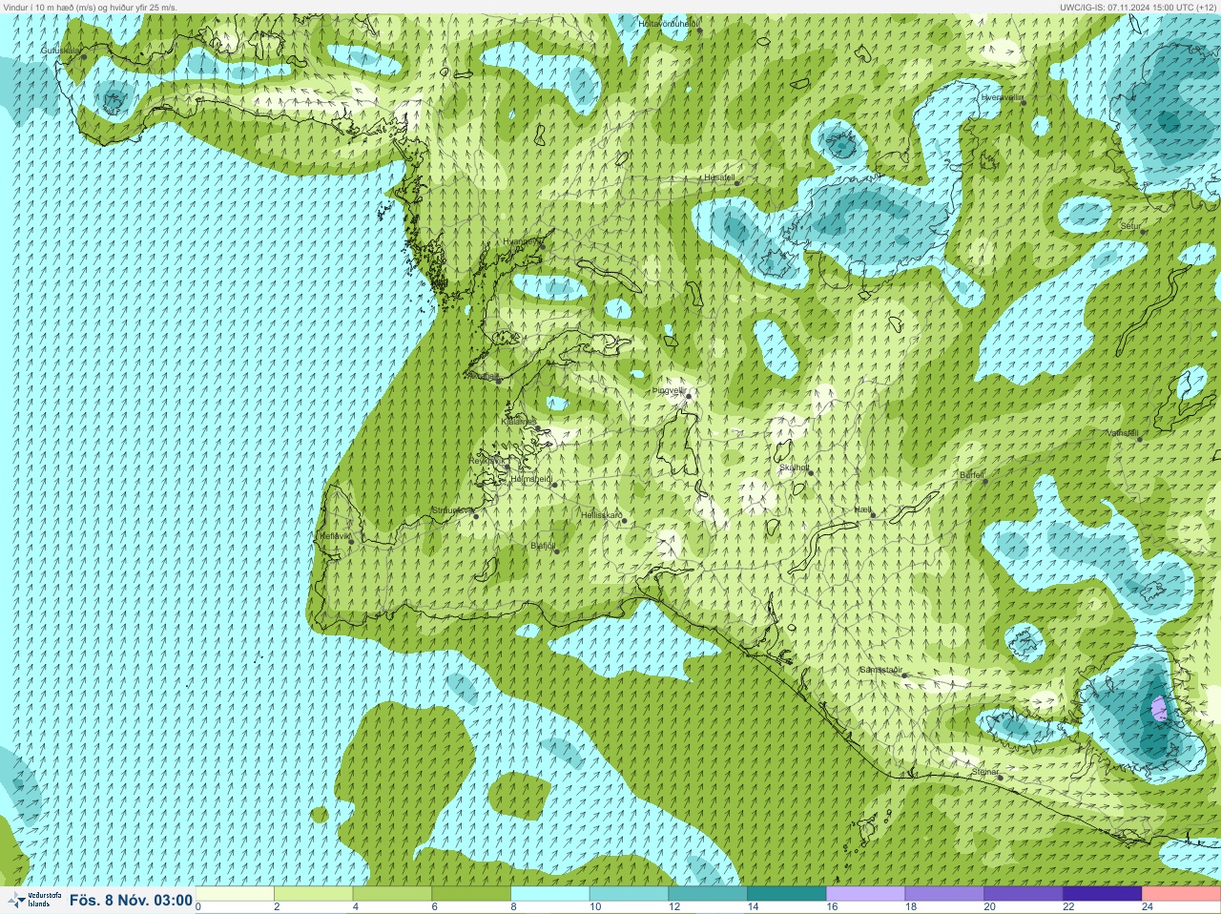Click the 20–22 m/s violet legend swatch
The image size is (1221, 914).
pyautogui.click(x=1023, y=894)
